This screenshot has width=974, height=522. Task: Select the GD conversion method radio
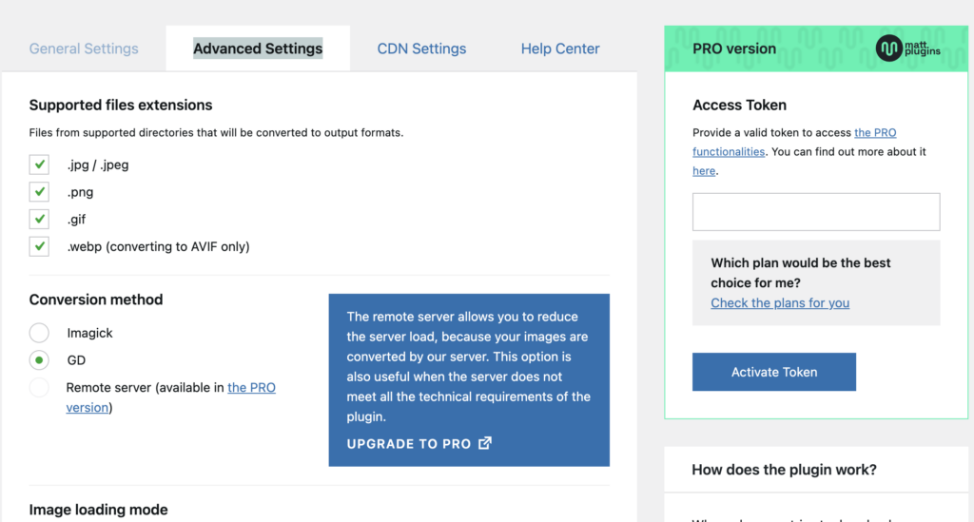click(39, 360)
